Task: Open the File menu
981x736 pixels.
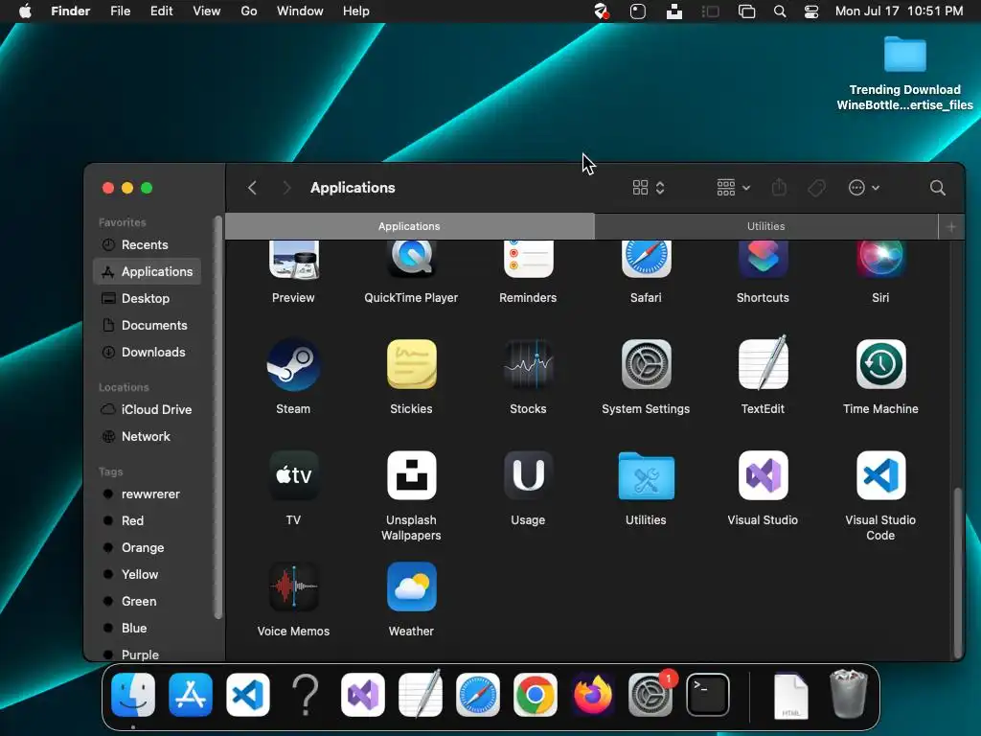Action: tap(120, 11)
